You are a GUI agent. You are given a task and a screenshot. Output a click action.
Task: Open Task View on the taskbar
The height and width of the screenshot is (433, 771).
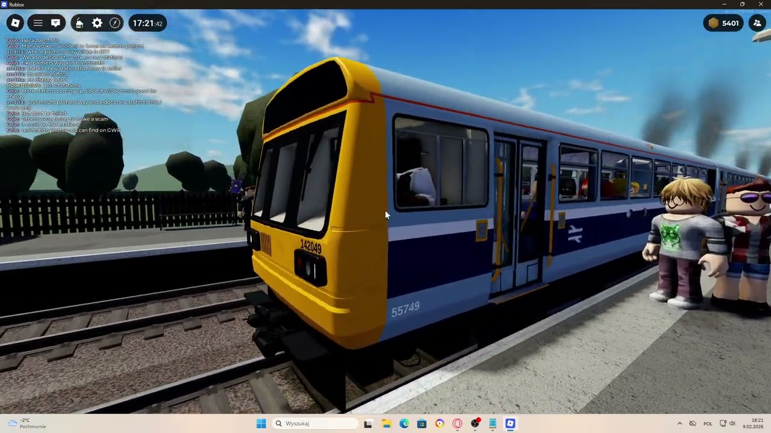point(368,423)
